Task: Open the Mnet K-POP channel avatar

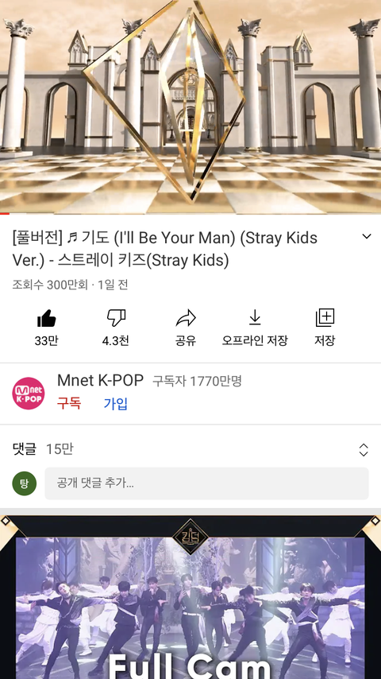Action: coord(28,394)
